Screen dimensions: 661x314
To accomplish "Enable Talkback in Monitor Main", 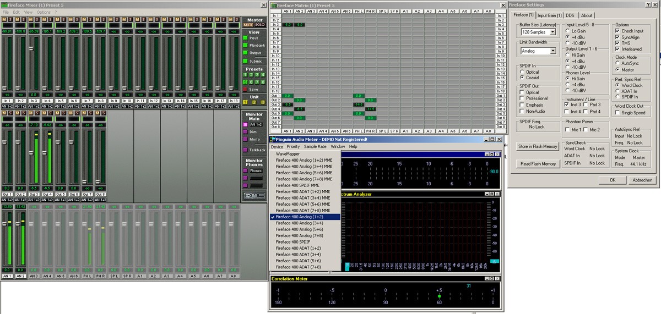I will tap(246, 150).
